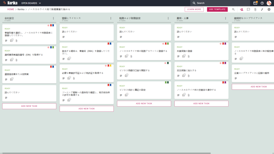The height and width of the screenshot is (154, 274).
Task: Click the USE TEMPLATE button
Action: point(217,9)
